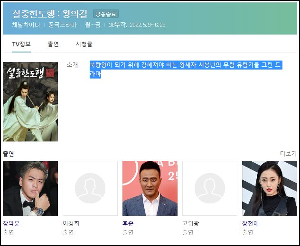Click the 고위광 name text
This screenshot has width=300, height=246.
pyautogui.click(x=190, y=223)
